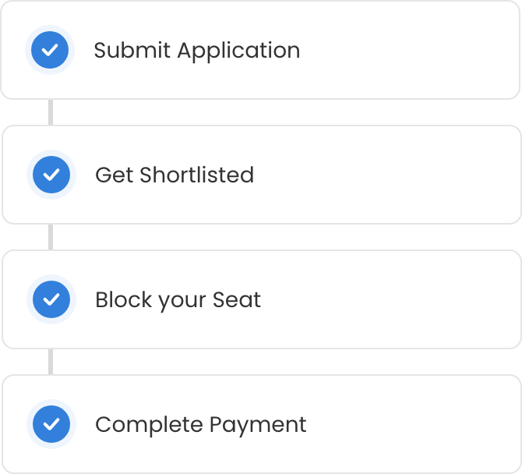This screenshot has width=522, height=474.
Task: Click the word Submit in first step
Action: click(x=132, y=50)
